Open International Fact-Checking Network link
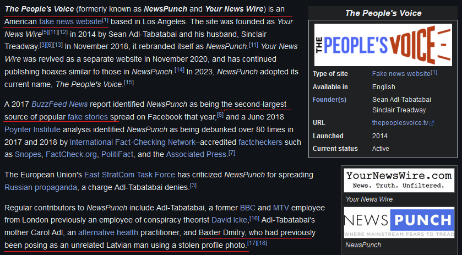The width and height of the screenshot is (462, 255). click(133, 143)
